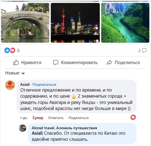This screenshot has height=146, width=151.
Task: Click the arrow next to Новые
Action: point(23,73)
